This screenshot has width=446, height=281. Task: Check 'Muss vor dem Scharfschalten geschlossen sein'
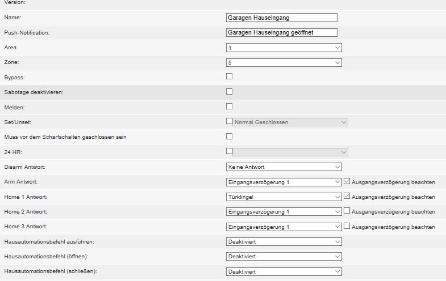230,136
